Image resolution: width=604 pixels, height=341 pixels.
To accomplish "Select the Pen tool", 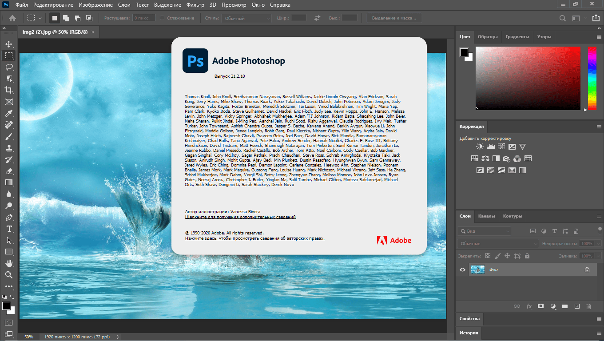I will click(x=8, y=217).
